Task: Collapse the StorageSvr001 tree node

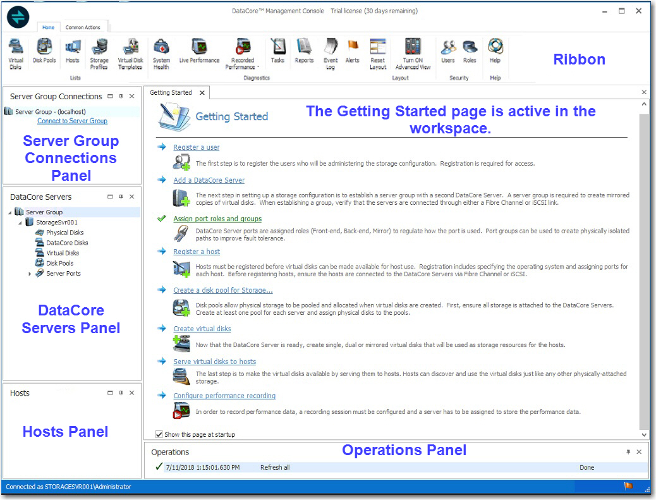Action: (x=20, y=223)
